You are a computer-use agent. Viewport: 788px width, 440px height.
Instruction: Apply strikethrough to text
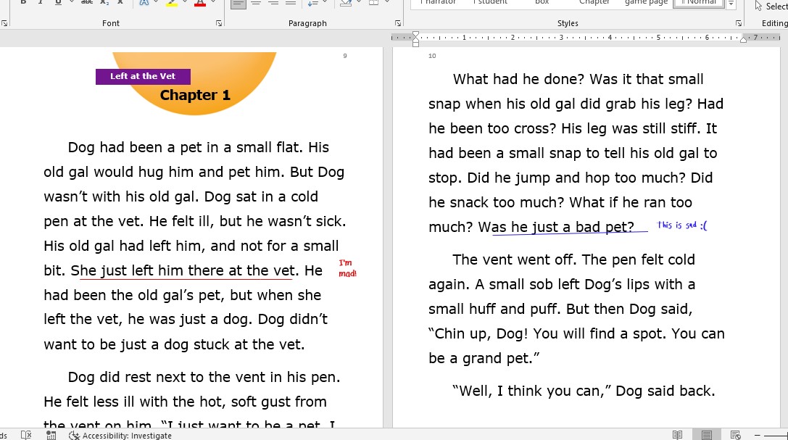coord(87,2)
